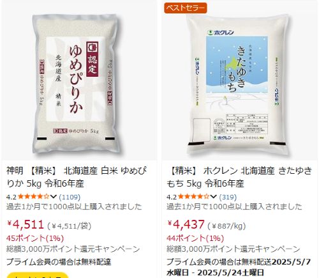Image resolution: width=319 pixels, height=278 pixels.
Task: Expand rating breakdown chevron beside Yumepirika stars
Action: (x=53, y=197)
